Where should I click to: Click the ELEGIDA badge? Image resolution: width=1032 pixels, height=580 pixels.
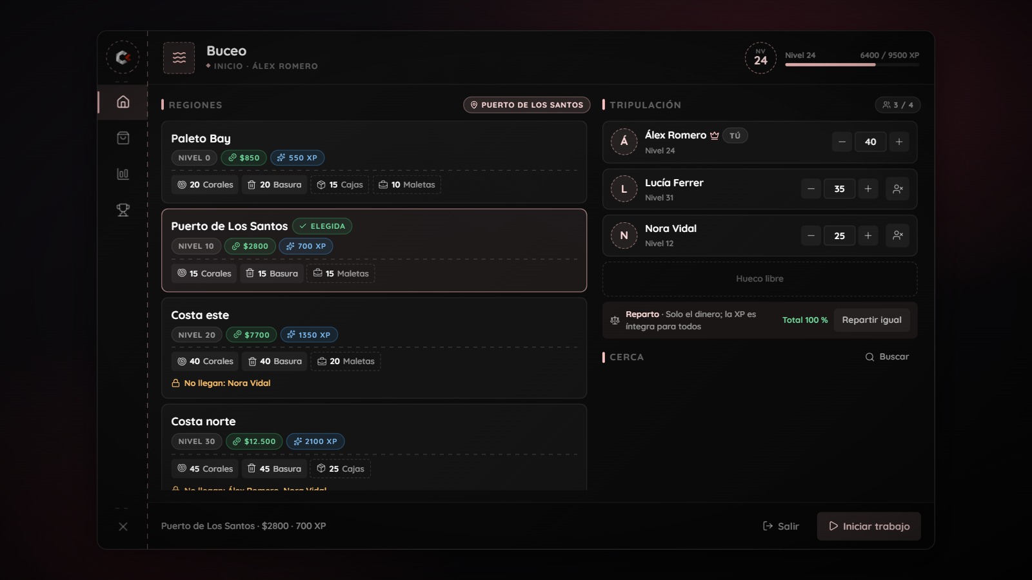[x=322, y=226]
